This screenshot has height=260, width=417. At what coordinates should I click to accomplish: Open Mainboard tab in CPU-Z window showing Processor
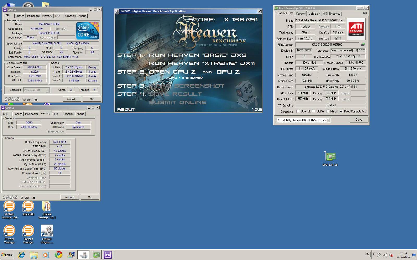point(33,16)
